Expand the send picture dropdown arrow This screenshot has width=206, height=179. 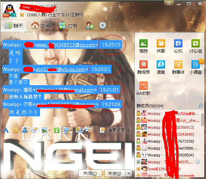coord(50,131)
